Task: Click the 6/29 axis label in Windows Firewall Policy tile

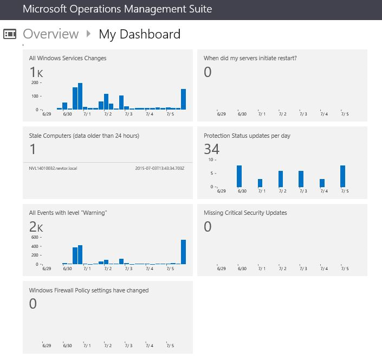Action: [47, 346]
